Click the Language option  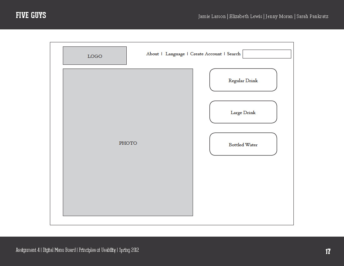point(175,54)
